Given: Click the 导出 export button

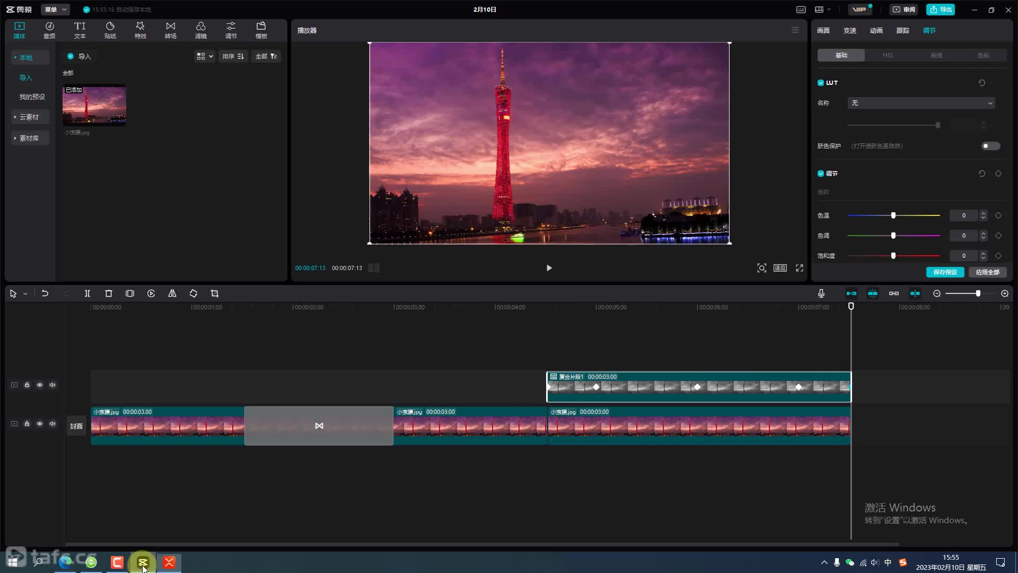Looking at the screenshot, I should [x=941, y=10].
